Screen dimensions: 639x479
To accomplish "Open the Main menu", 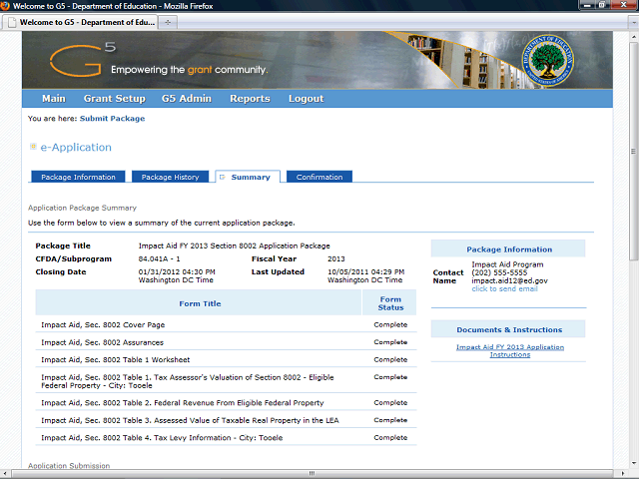I will [x=53, y=99].
